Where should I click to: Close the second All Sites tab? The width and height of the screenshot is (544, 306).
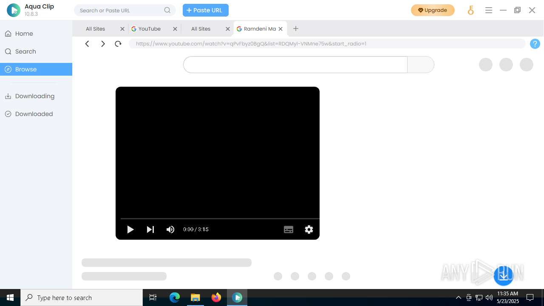pyautogui.click(x=228, y=29)
